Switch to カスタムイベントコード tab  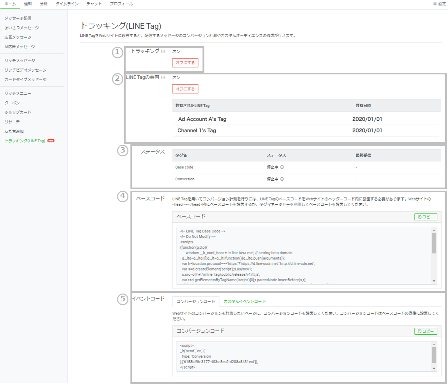[x=244, y=301]
